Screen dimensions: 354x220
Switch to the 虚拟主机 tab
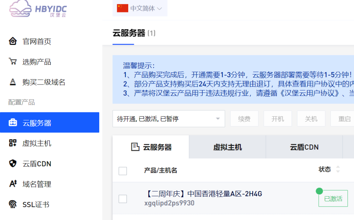[x=227, y=147]
